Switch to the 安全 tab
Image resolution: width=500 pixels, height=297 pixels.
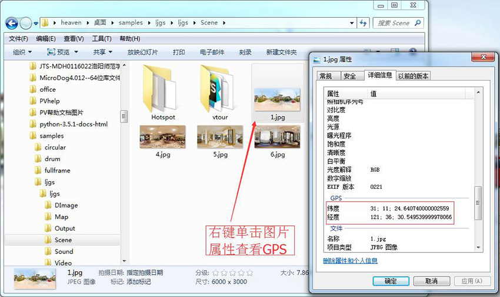tap(349, 76)
